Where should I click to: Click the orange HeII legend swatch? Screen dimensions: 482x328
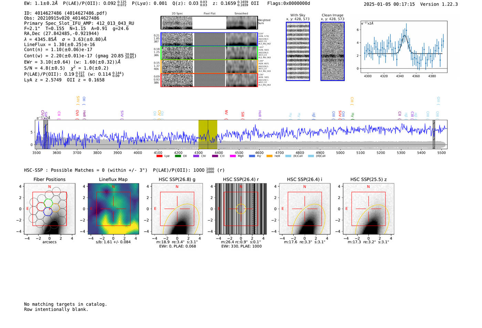(269, 156)
